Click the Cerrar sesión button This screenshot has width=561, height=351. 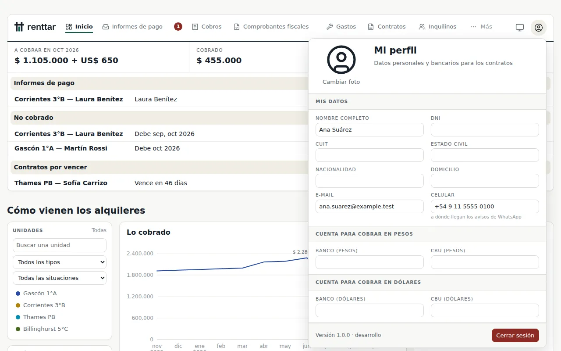515,335
